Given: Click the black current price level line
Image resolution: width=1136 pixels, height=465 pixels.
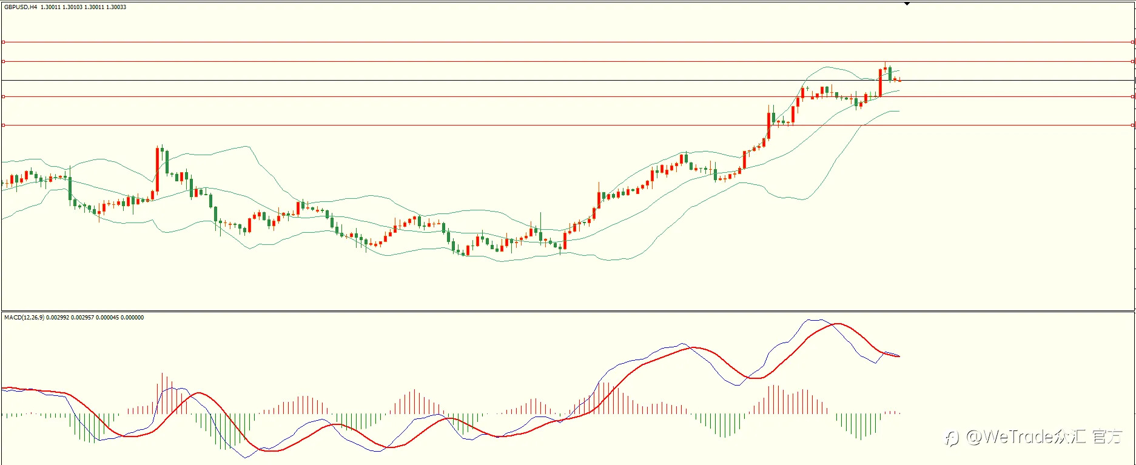Looking at the screenshot, I should [568, 80].
